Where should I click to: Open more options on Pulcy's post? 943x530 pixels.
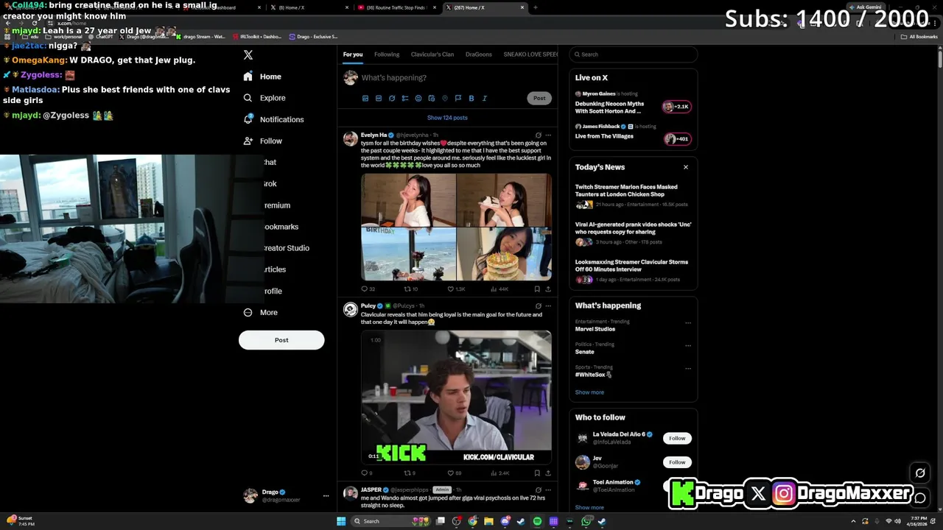(548, 305)
